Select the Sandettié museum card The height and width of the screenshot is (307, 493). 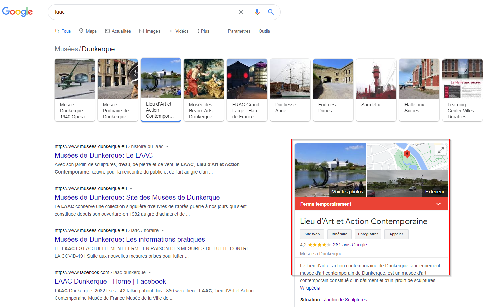tap(376, 90)
